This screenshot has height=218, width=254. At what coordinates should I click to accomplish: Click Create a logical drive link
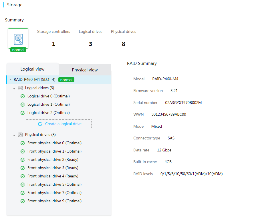[x=63, y=124]
